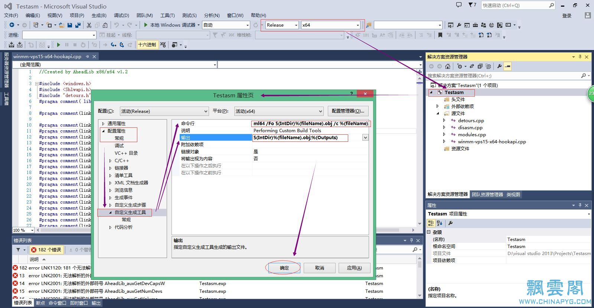Viewport: 594px width, 308px height.
Task: Click the Cut scissors icon
Action: (x=89, y=25)
